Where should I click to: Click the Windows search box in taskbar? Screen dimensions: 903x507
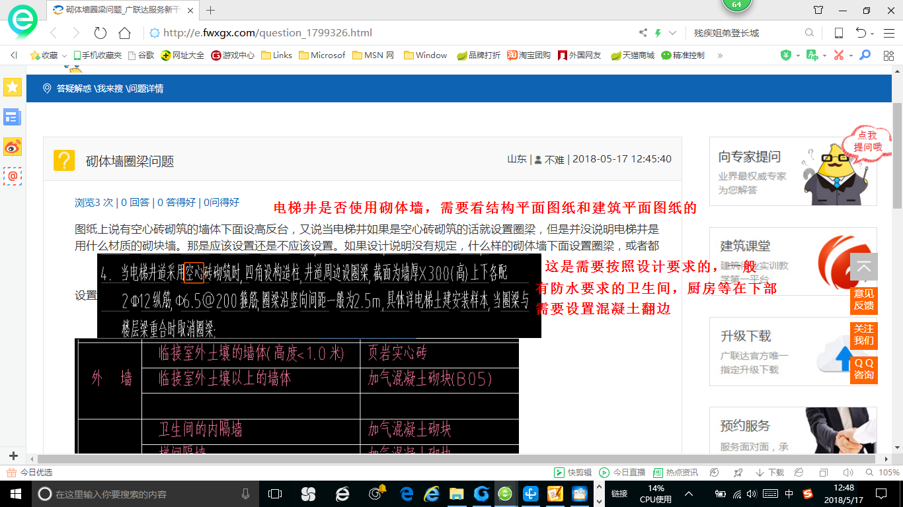145,494
